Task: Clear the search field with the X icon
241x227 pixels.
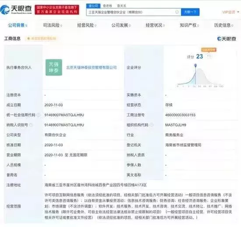Action: [x=177, y=12]
